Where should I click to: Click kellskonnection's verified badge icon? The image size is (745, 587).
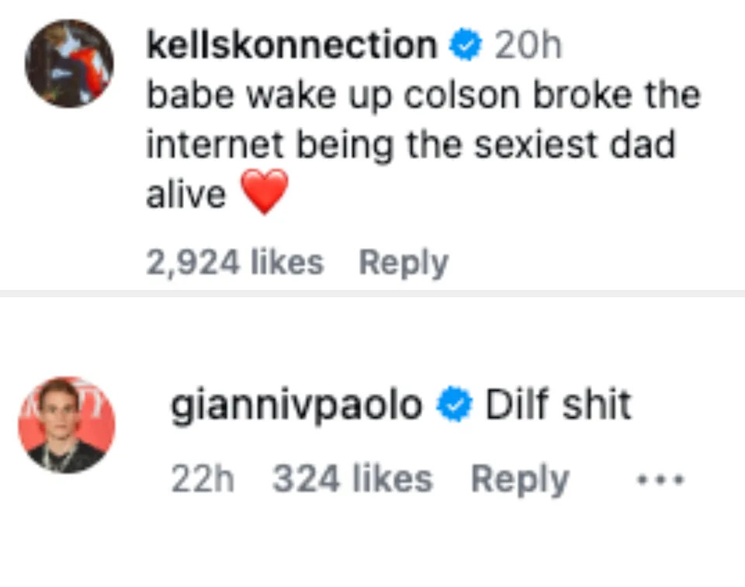[x=463, y=44]
